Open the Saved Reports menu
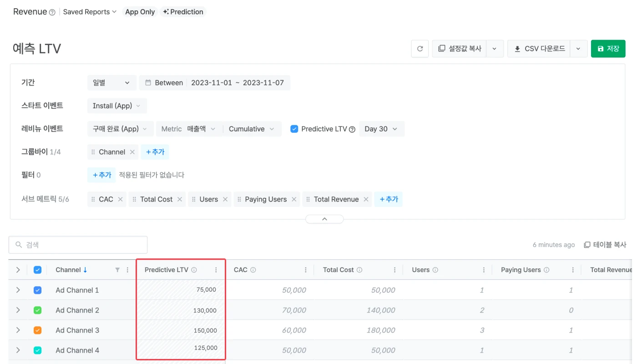This screenshot has width=637, height=364. pyautogui.click(x=90, y=12)
